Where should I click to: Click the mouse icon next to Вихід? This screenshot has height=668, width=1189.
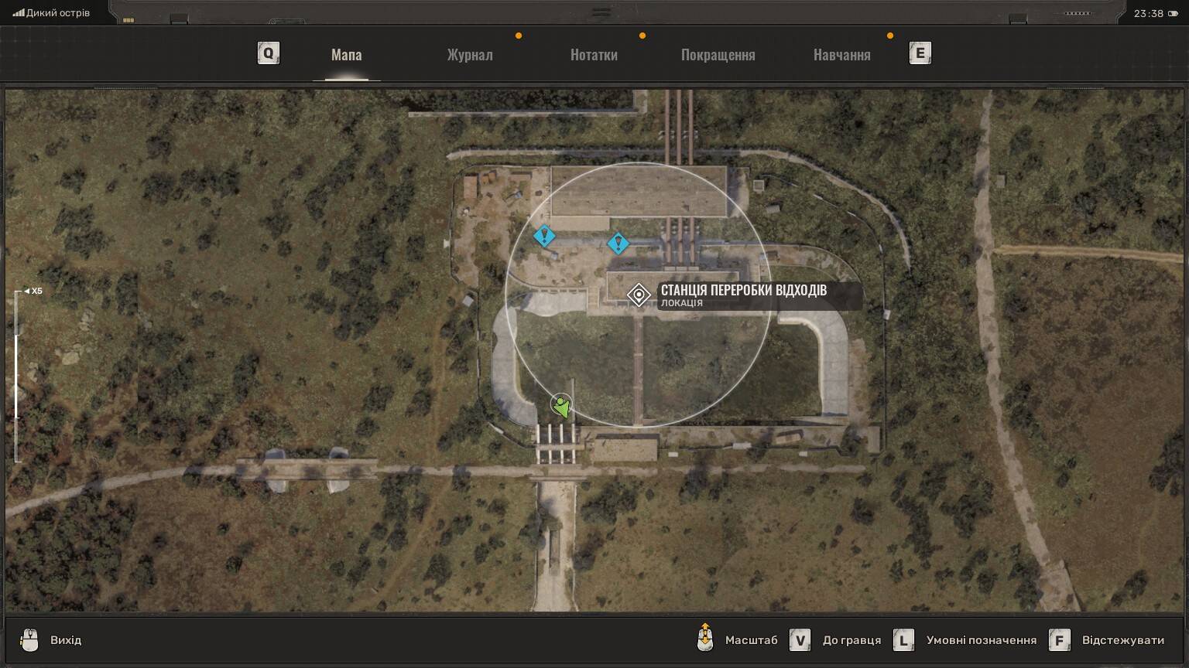[x=29, y=640]
